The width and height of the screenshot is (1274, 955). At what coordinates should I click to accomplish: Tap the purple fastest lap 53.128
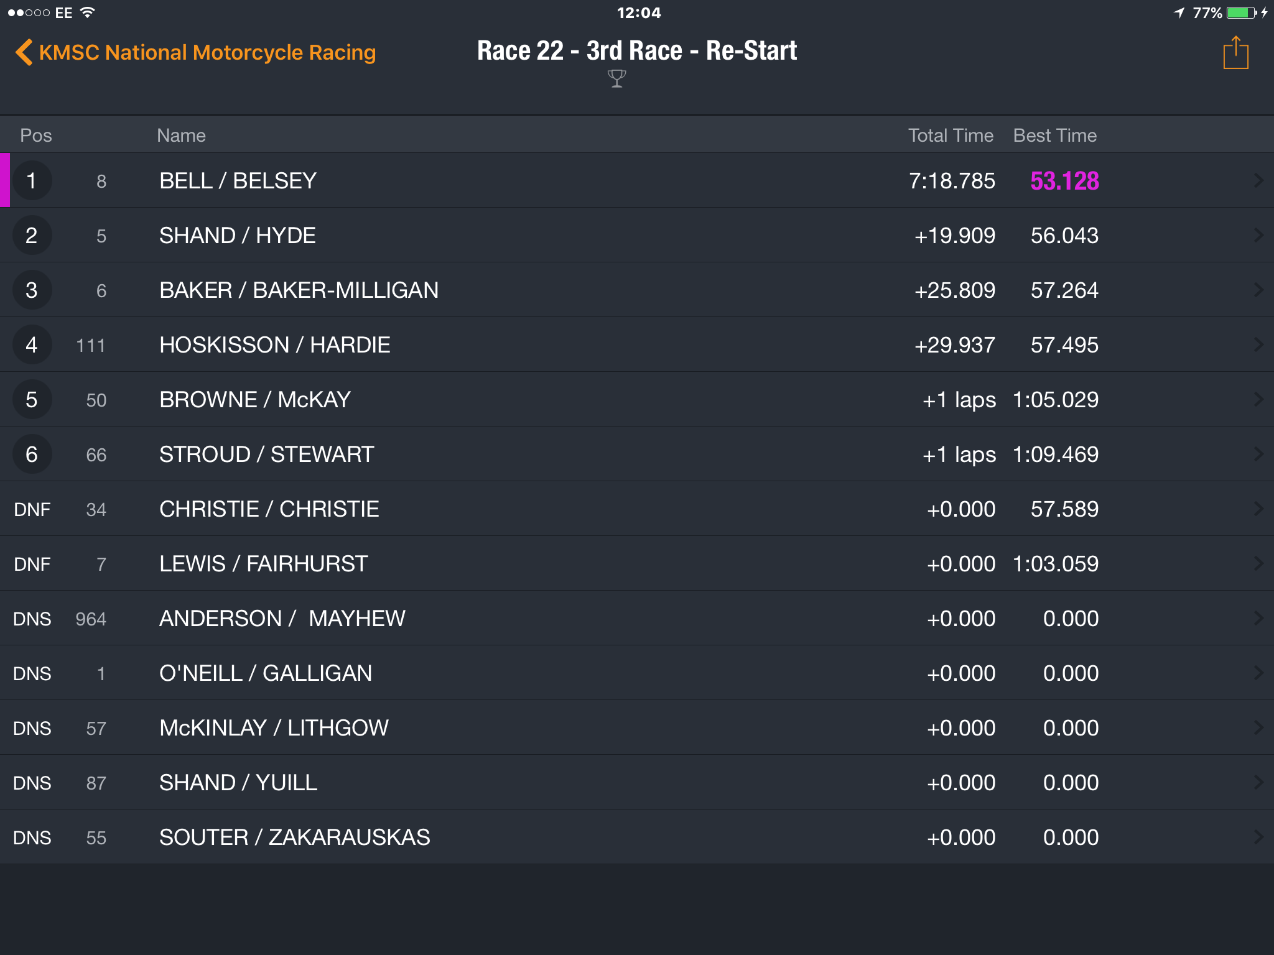1064,181
